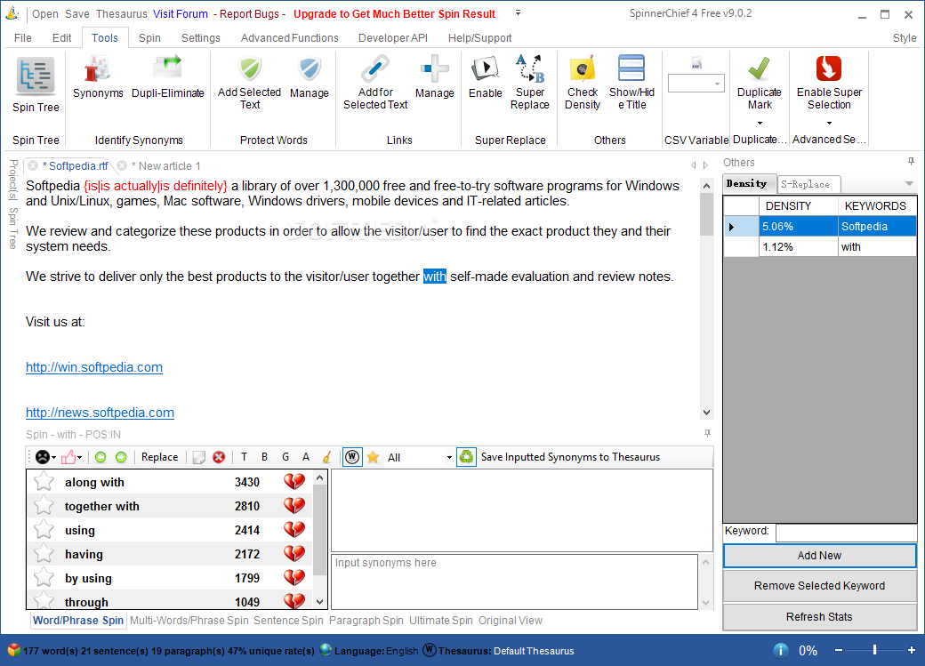925x666 pixels.
Task: Click broken heart next to 'together with'
Action: (x=294, y=506)
